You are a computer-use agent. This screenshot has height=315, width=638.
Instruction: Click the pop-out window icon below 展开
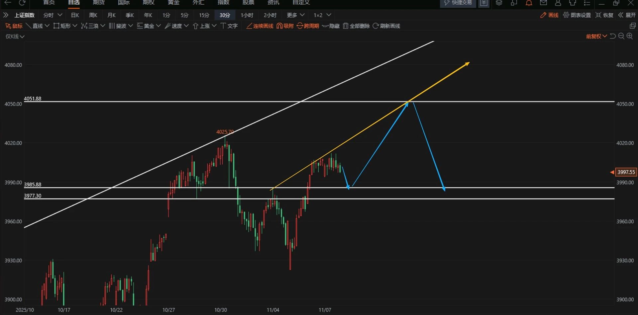pos(633,26)
